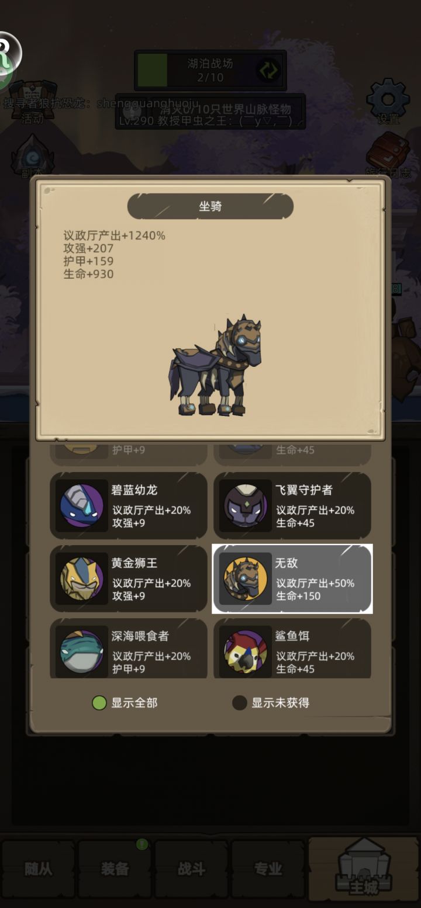Enable the 显示全部 radio option
The image size is (421, 908).
point(99,702)
